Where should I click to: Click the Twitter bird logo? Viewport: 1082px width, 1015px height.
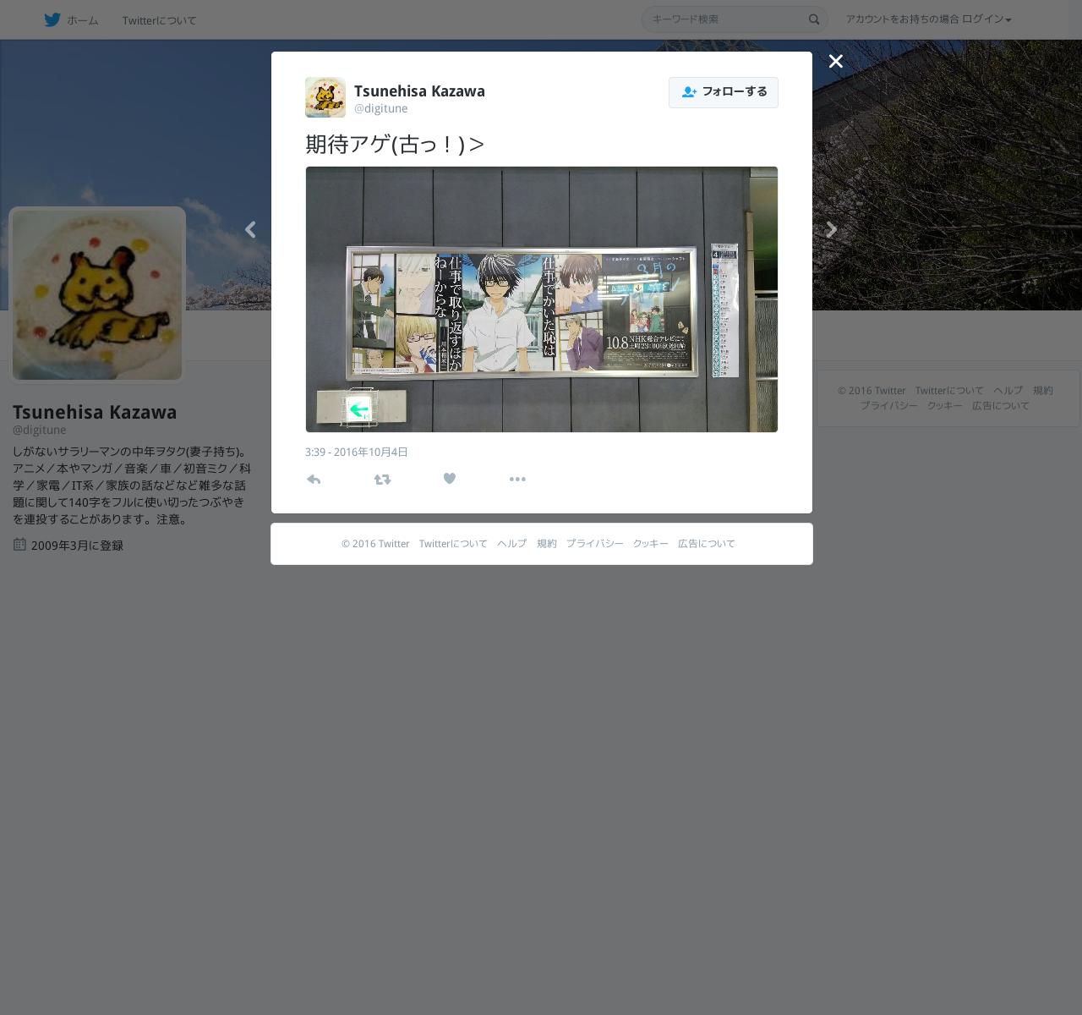52,19
